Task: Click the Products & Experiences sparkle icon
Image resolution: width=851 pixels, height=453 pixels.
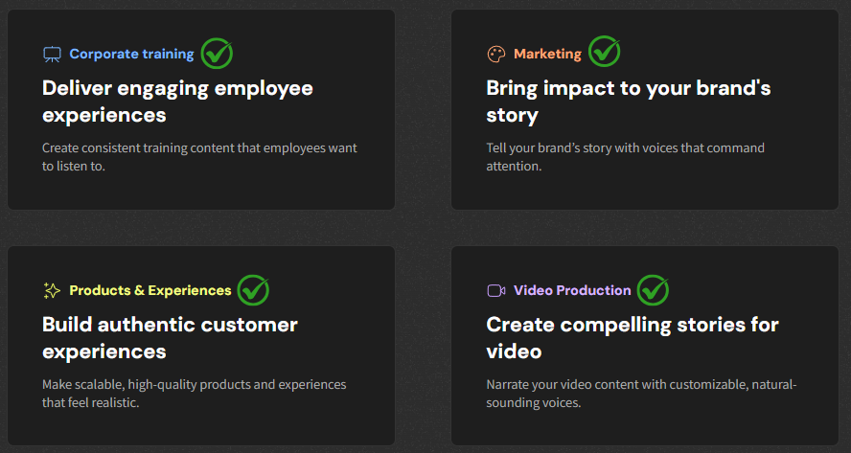Action: 52,290
